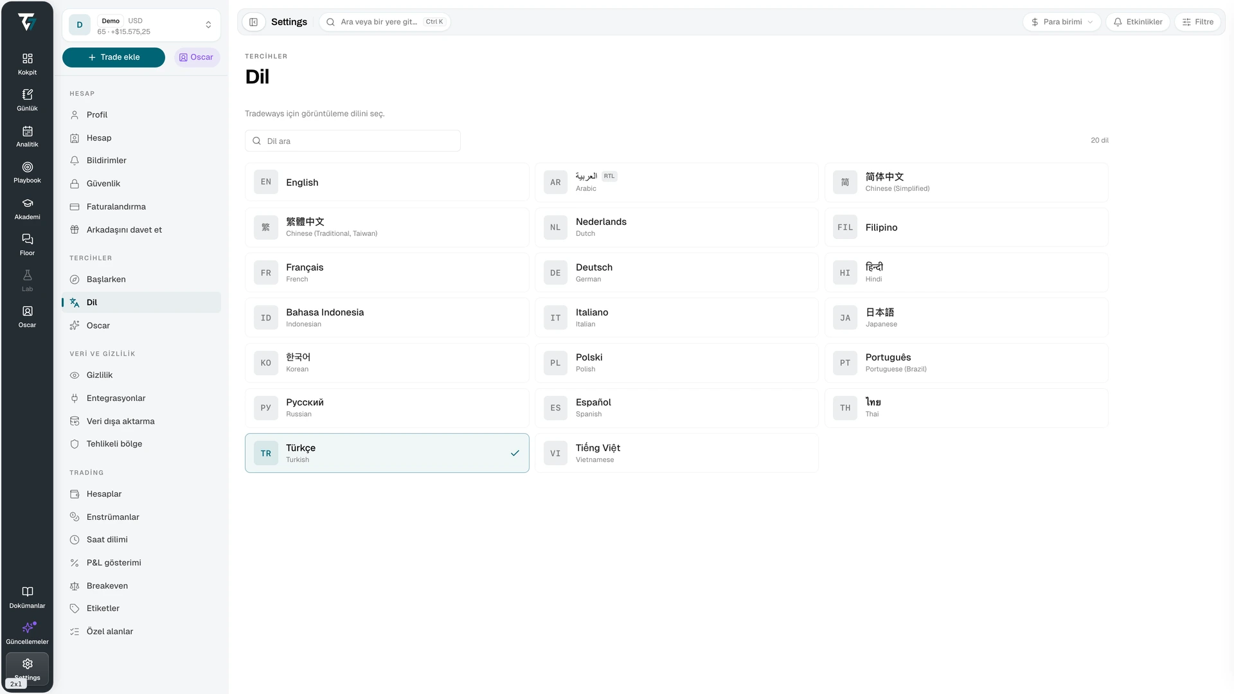Click the TR badge for Türkçe

tap(266, 454)
